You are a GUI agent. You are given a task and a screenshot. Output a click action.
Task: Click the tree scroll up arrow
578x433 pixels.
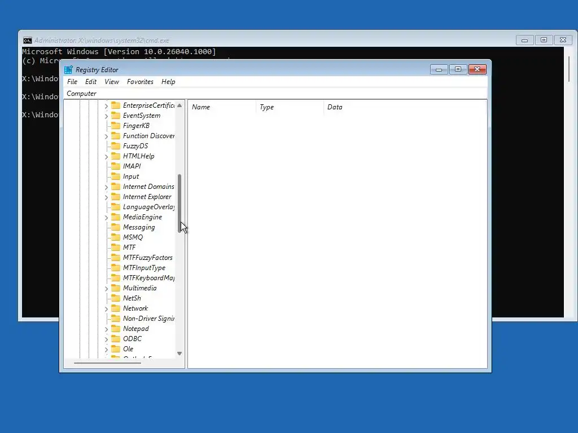(179, 105)
